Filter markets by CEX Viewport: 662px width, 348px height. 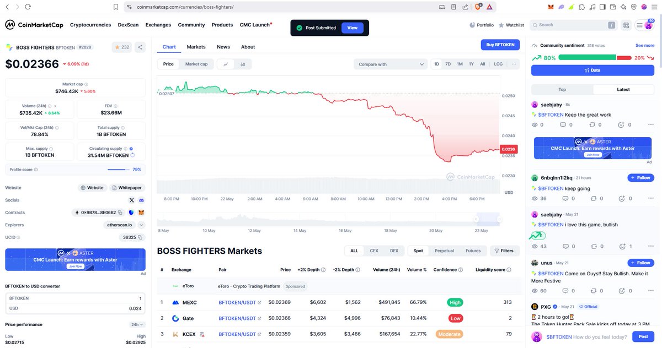pos(374,251)
